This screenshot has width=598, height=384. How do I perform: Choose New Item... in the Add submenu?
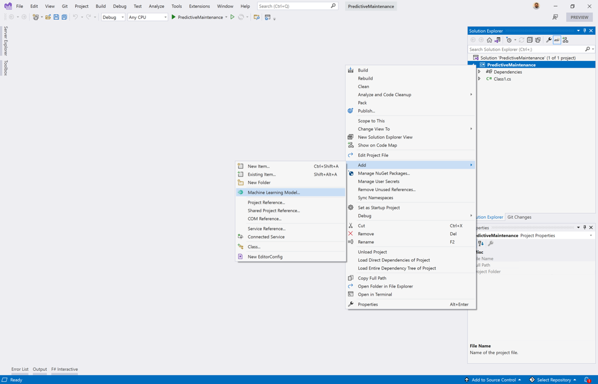(290, 166)
